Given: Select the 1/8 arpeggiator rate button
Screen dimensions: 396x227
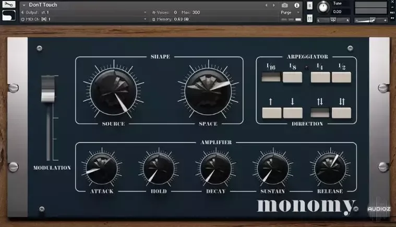Looking at the screenshot, I should point(292,77).
